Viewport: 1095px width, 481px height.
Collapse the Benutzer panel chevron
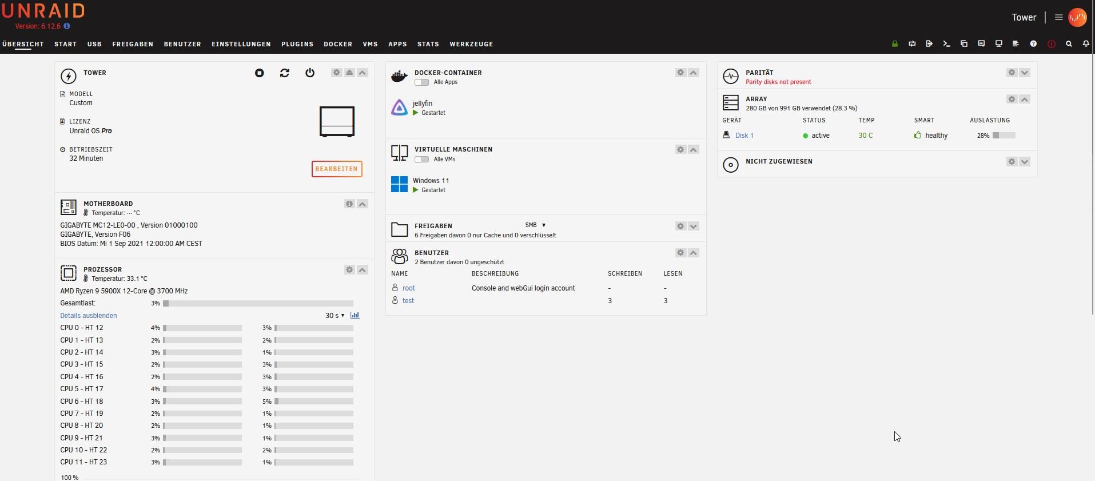[x=694, y=252]
